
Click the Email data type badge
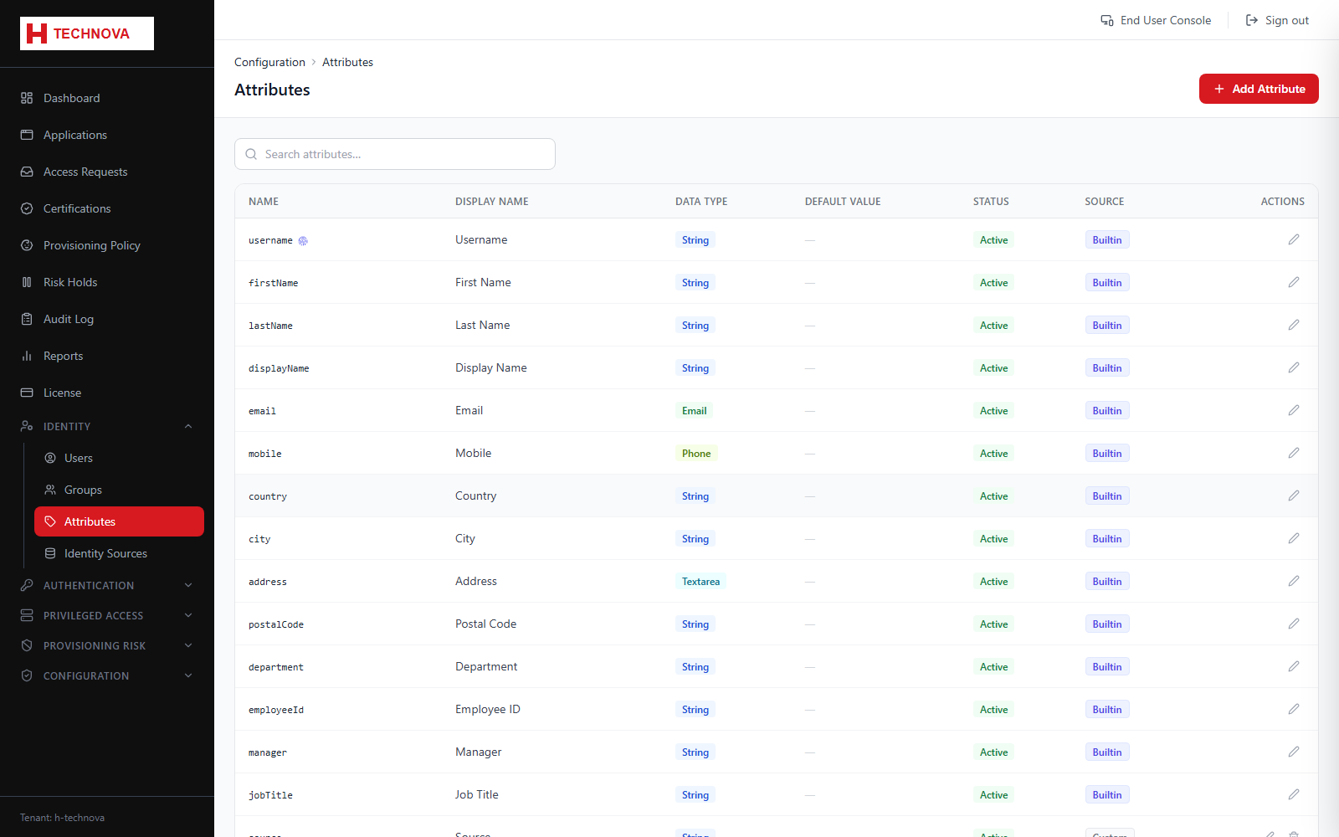(695, 411)
